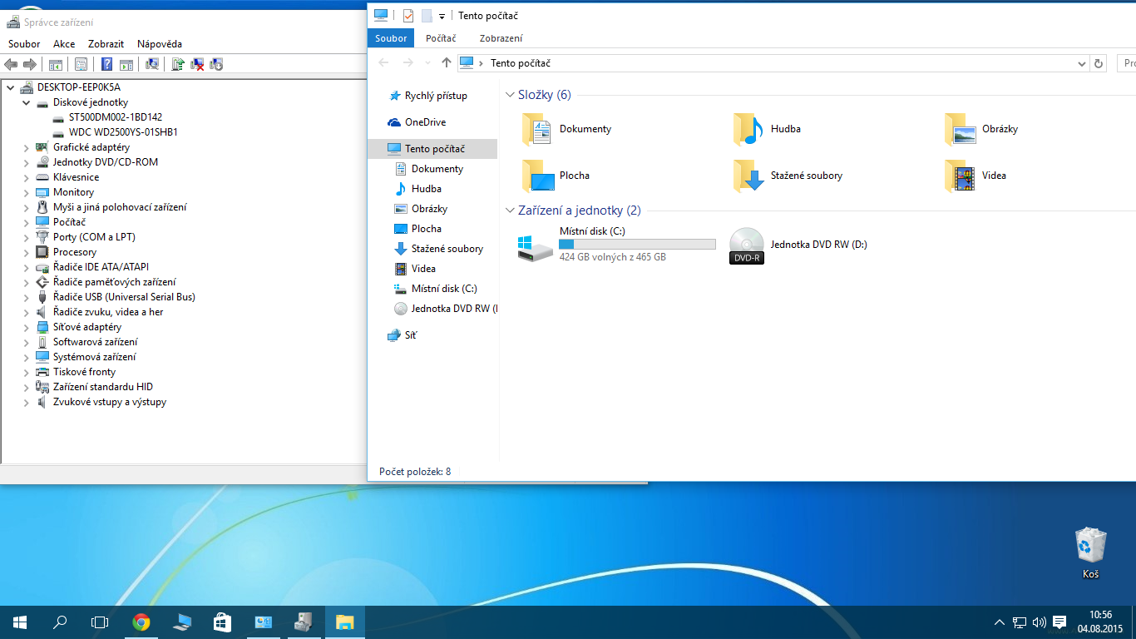Collapse the 'Diskové jednotky' tree node
This screenshot has height=639, width=1136.
(26, 102)
